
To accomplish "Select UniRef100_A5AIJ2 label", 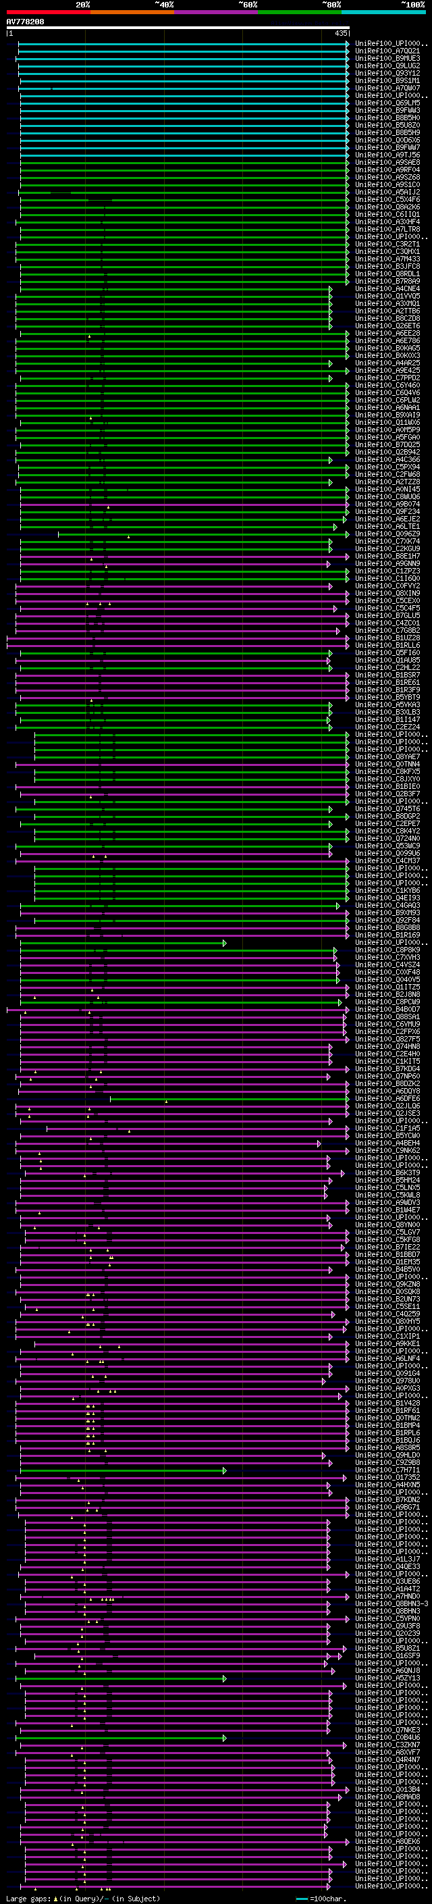I will point(387,192).
